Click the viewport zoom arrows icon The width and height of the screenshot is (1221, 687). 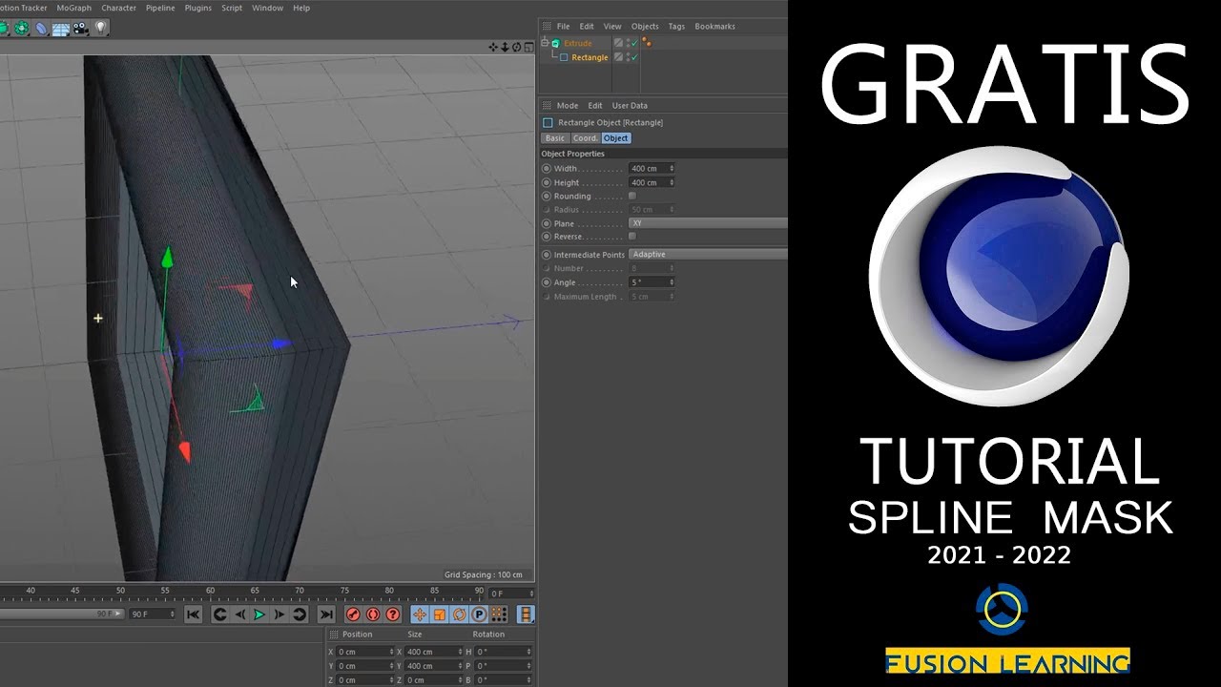click(x=505, y=47)
